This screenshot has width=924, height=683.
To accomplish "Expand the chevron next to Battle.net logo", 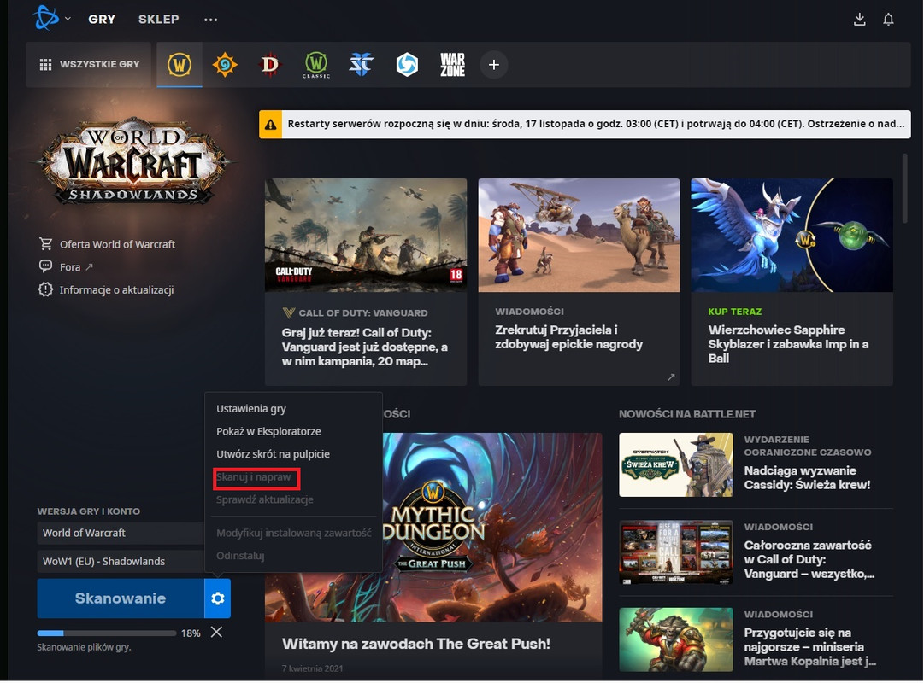I will point(68,19).
